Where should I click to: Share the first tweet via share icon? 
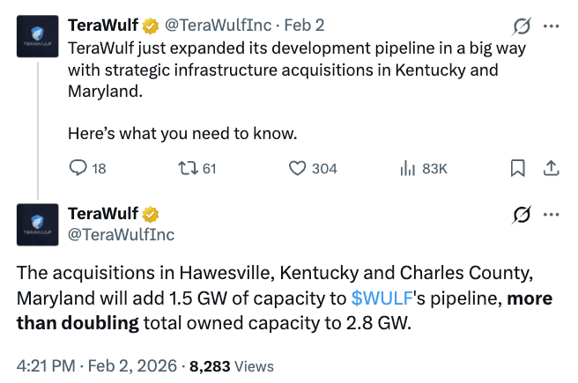point(551,167)
